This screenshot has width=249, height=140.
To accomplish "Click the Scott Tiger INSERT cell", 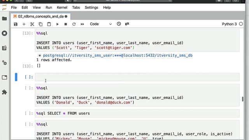I will click(137, 40).
